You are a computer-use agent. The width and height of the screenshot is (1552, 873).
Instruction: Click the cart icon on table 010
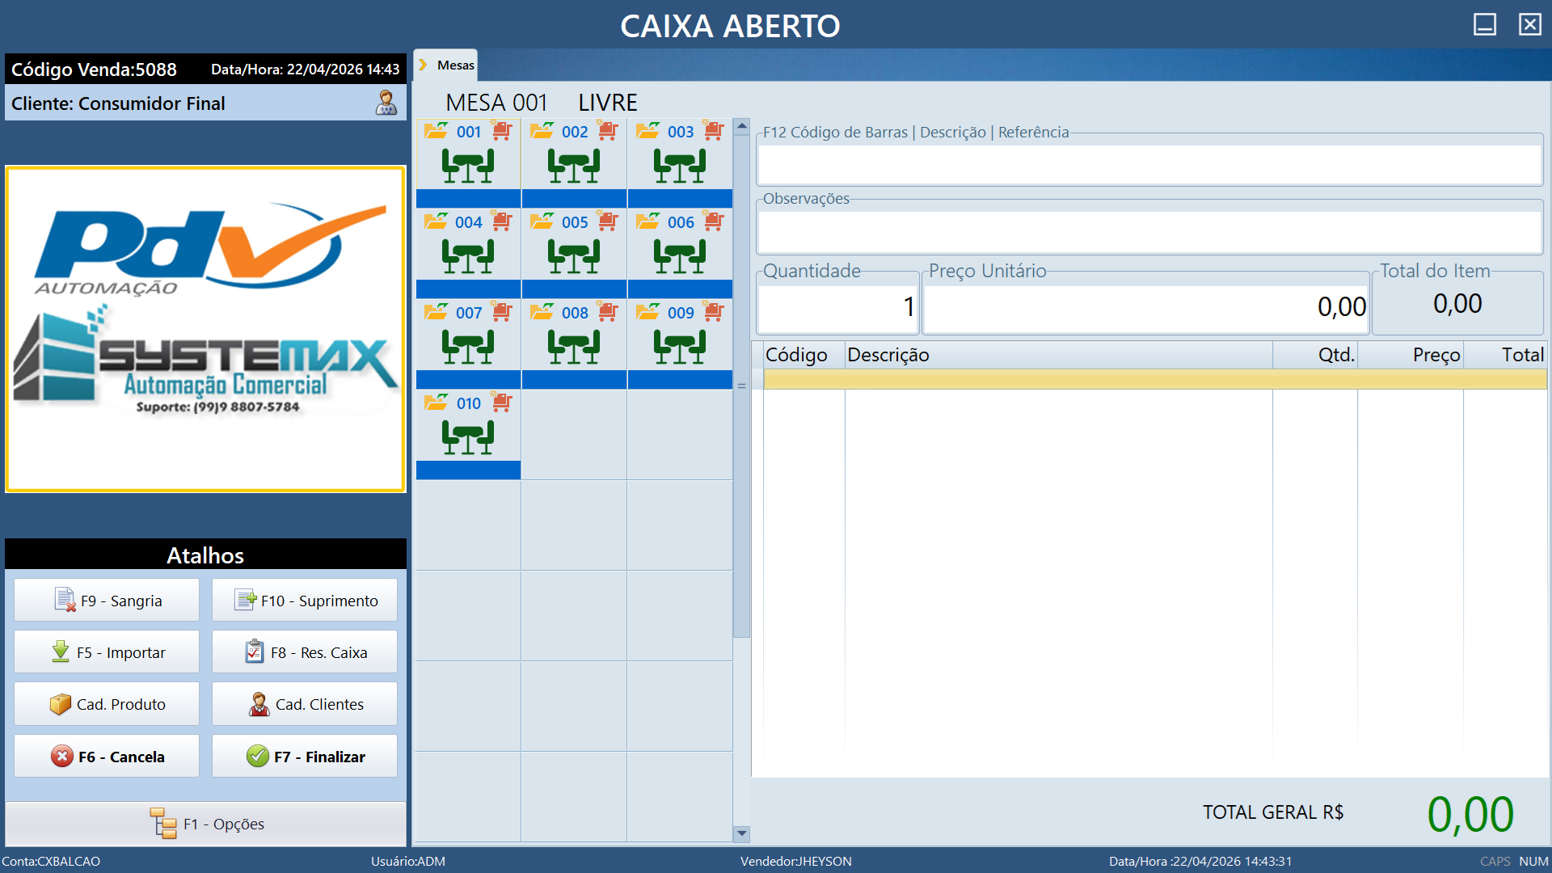click(502, 402)
